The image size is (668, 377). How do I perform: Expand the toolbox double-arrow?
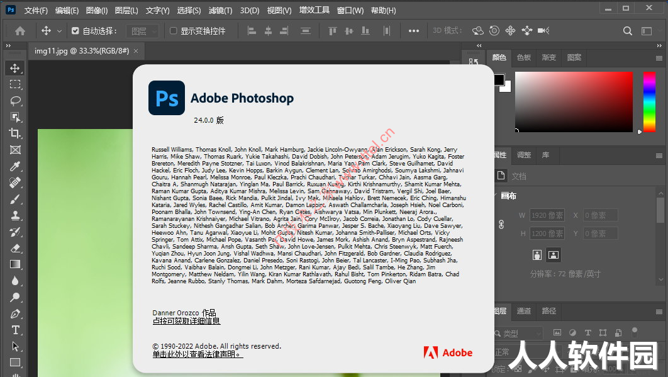[x=8, y=46]
